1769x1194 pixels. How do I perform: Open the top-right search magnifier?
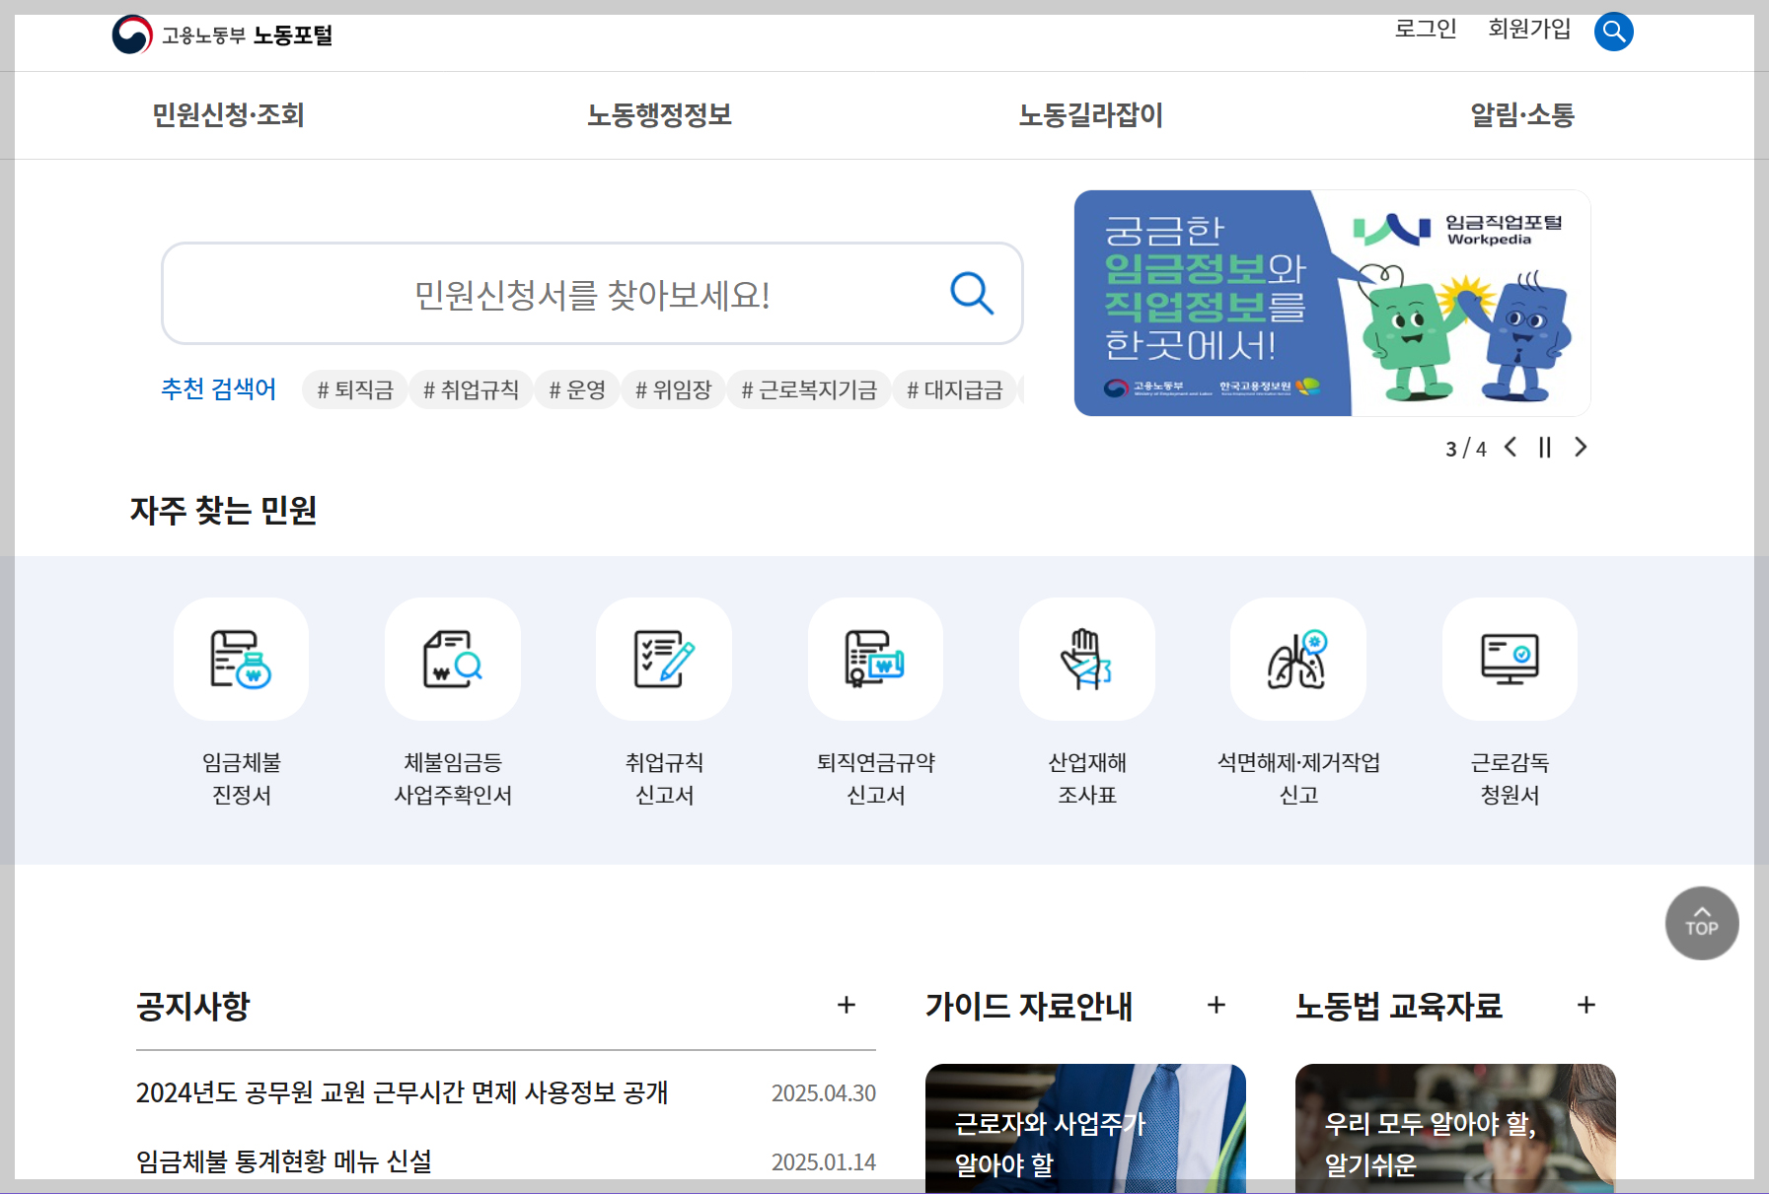pos(1613,32)
